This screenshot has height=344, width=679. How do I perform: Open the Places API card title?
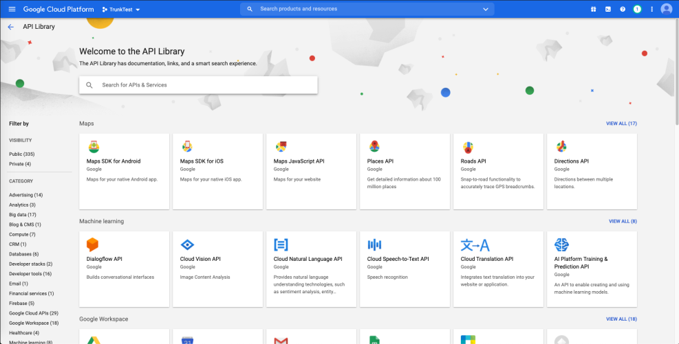tap(380, 161)
